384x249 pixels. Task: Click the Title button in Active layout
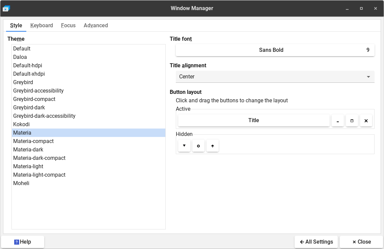[253, 120]
